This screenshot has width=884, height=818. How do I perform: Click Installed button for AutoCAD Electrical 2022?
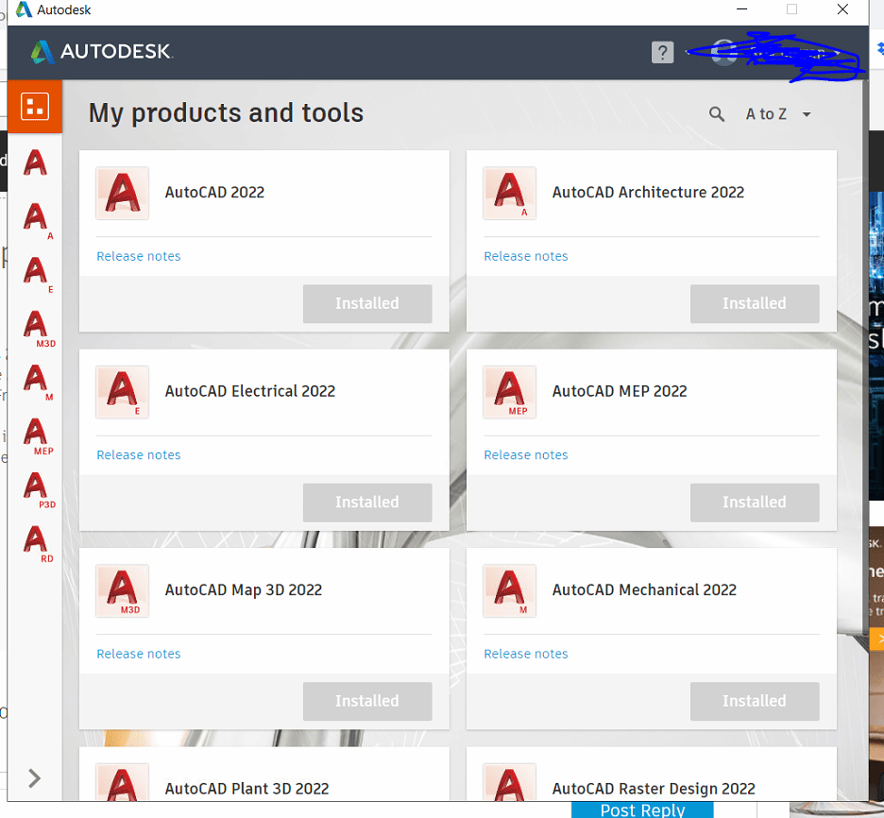pos(367,503)
